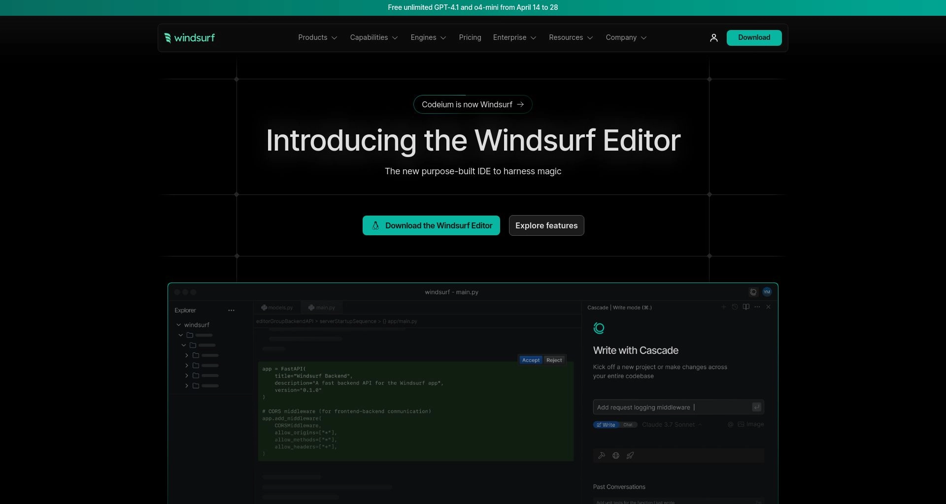Collapse the windsurf root folder in Explorer

tap(179, 325)
